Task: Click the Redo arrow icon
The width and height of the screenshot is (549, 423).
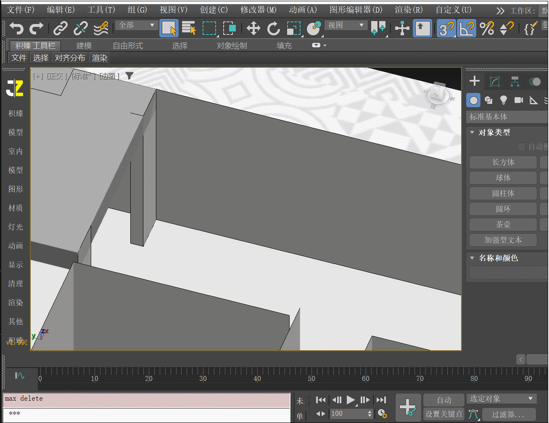Action: coord(37,29)
